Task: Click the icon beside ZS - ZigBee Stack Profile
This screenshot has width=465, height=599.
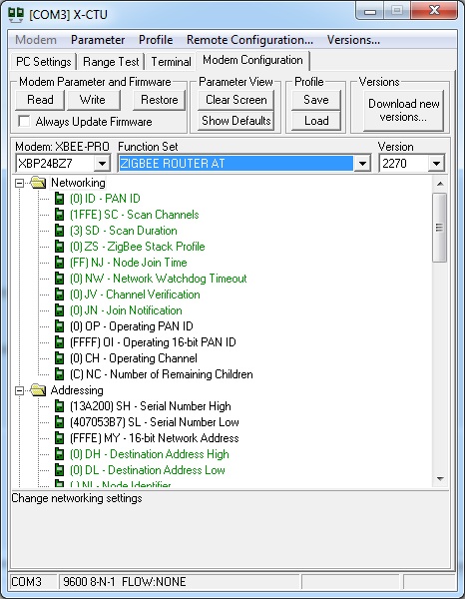Action: [59, 247]
